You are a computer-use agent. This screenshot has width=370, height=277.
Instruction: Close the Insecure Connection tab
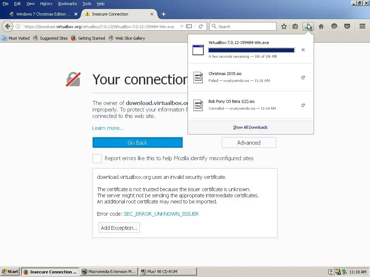pyautogui.click(x=152, y=14)
